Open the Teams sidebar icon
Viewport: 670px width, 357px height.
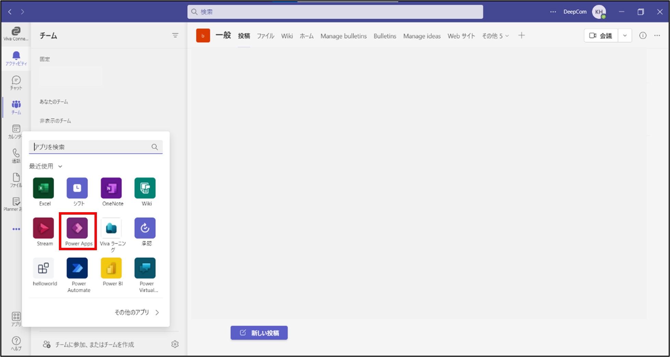tap(16, 107)
